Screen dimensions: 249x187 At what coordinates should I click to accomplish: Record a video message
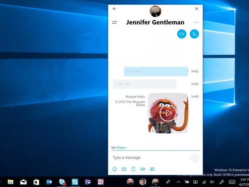[143, 169]
